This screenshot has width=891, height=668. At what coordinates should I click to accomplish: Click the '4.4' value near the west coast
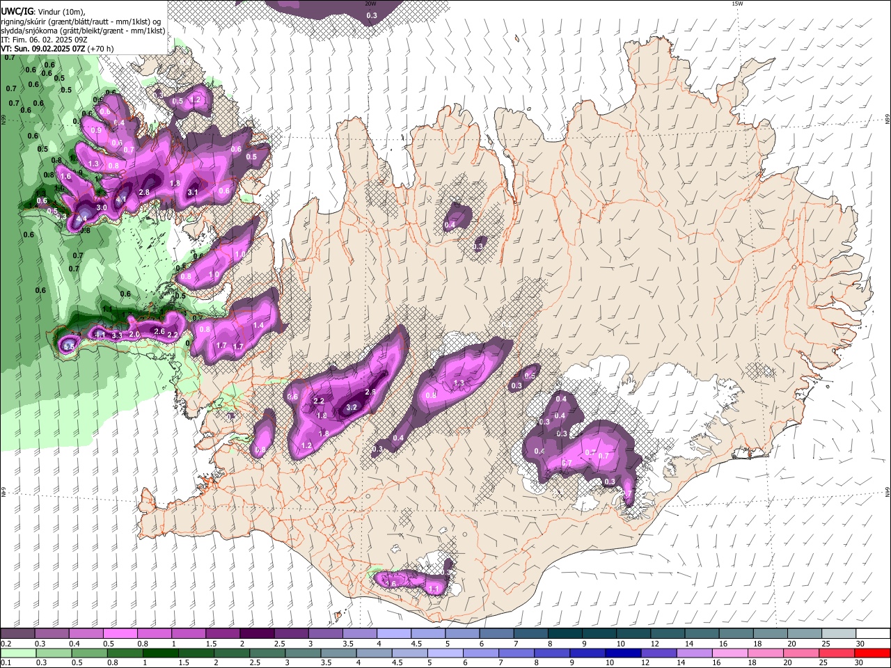click(81, 218)
